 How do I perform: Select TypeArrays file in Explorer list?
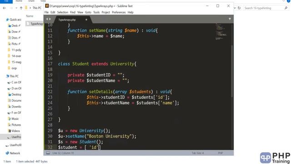[35, 24]
